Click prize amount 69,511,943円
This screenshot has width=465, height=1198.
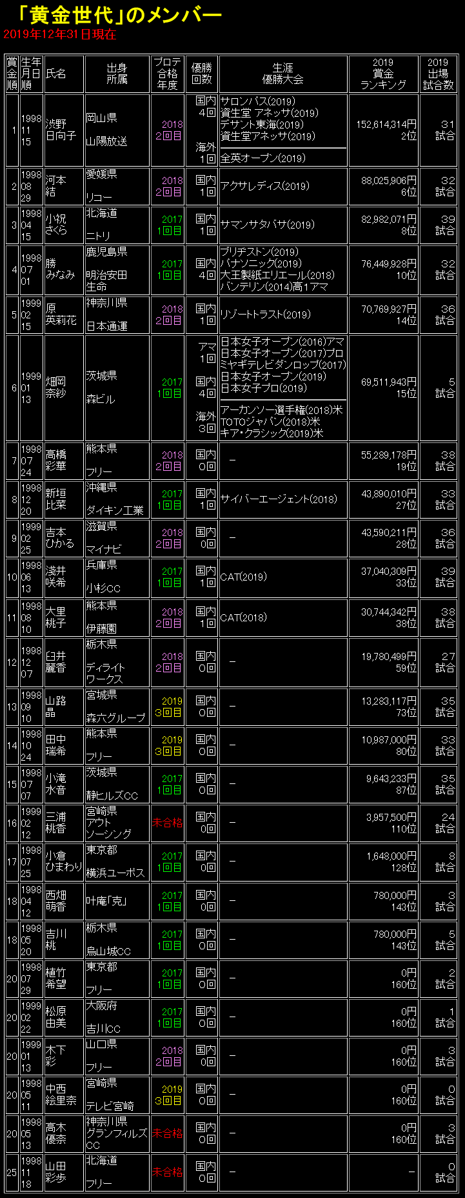pyautogui.click(x=389, y=382)
